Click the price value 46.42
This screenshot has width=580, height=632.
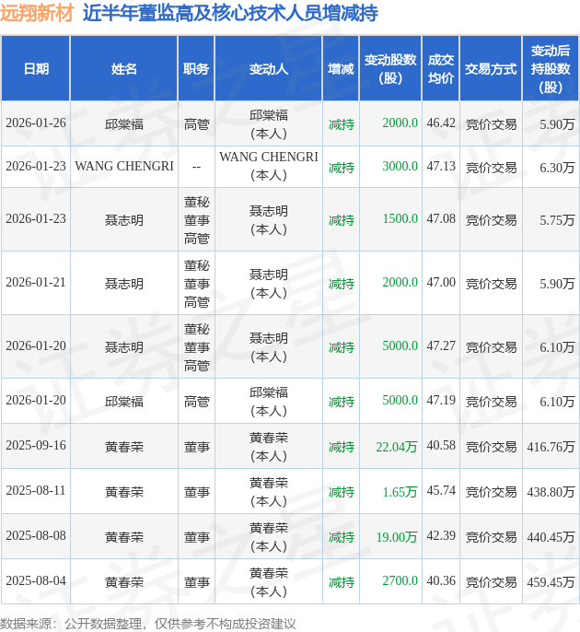pos(441,123)
